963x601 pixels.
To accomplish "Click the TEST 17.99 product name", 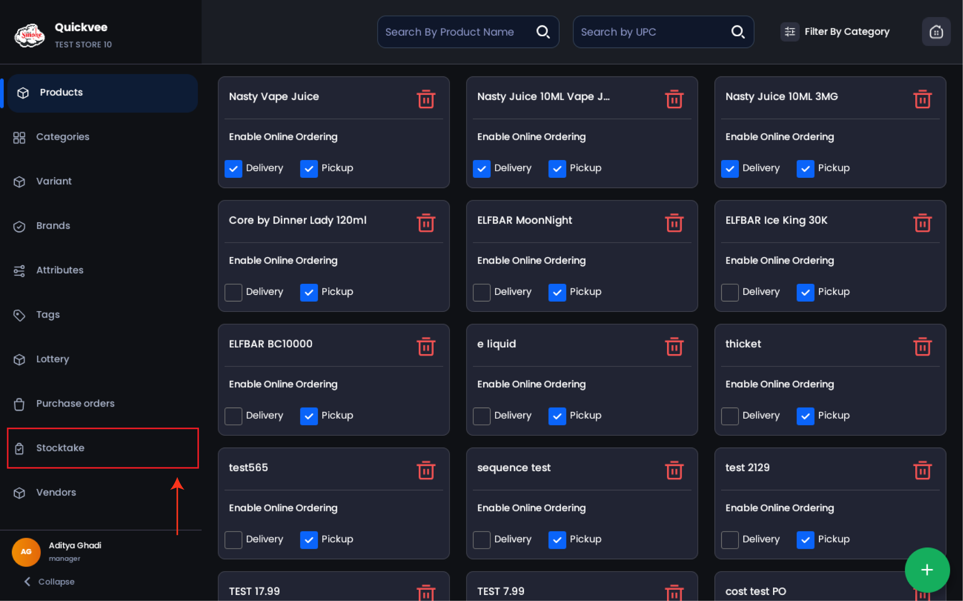I will tap(254, 591).
